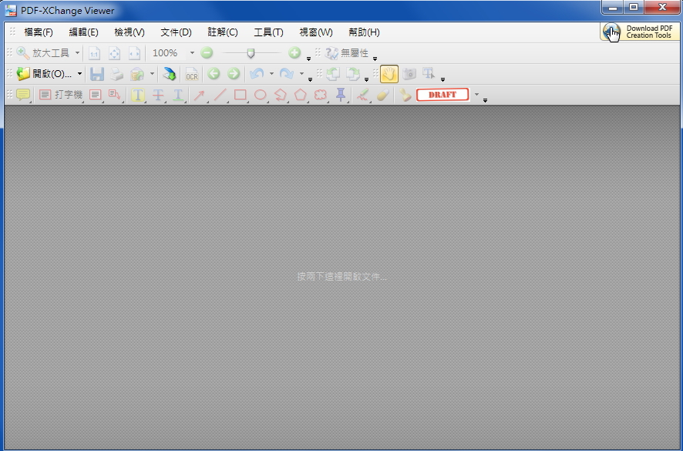Expand the undo history dropdown
Image resolution: width=683 pixels, height=451 pixels.
click(271, 74)
